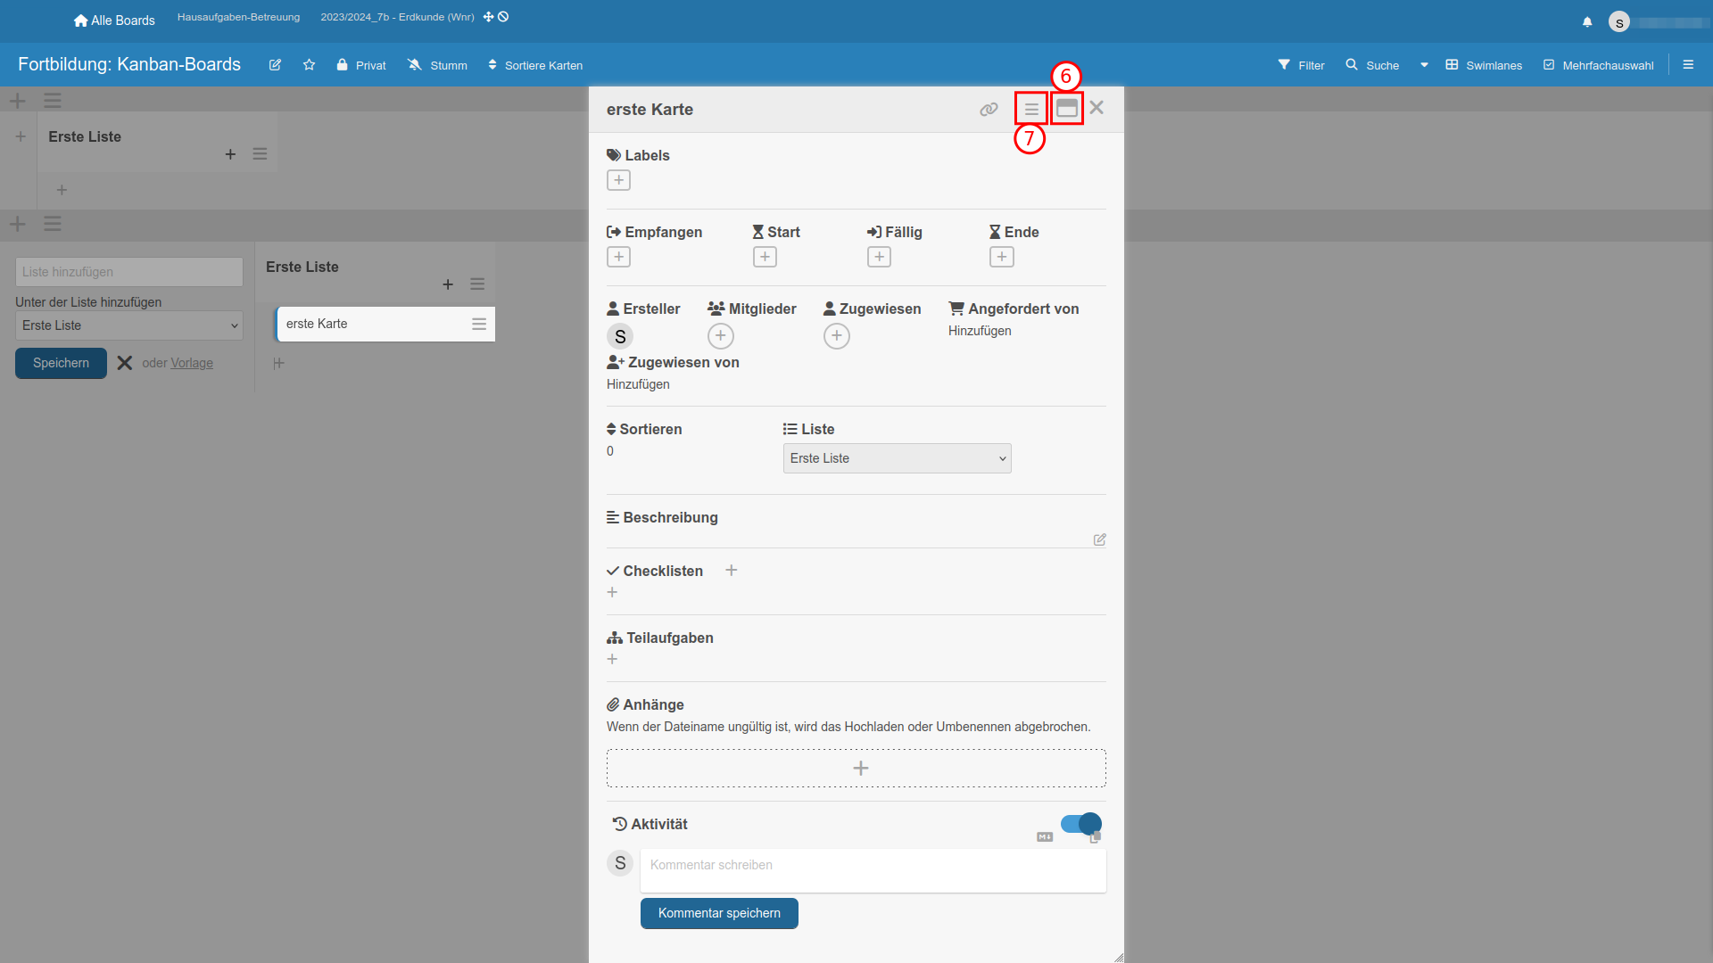Click the maximize card icon
The height and width of the screenshot is (963, 1713).
(1066, 109)
